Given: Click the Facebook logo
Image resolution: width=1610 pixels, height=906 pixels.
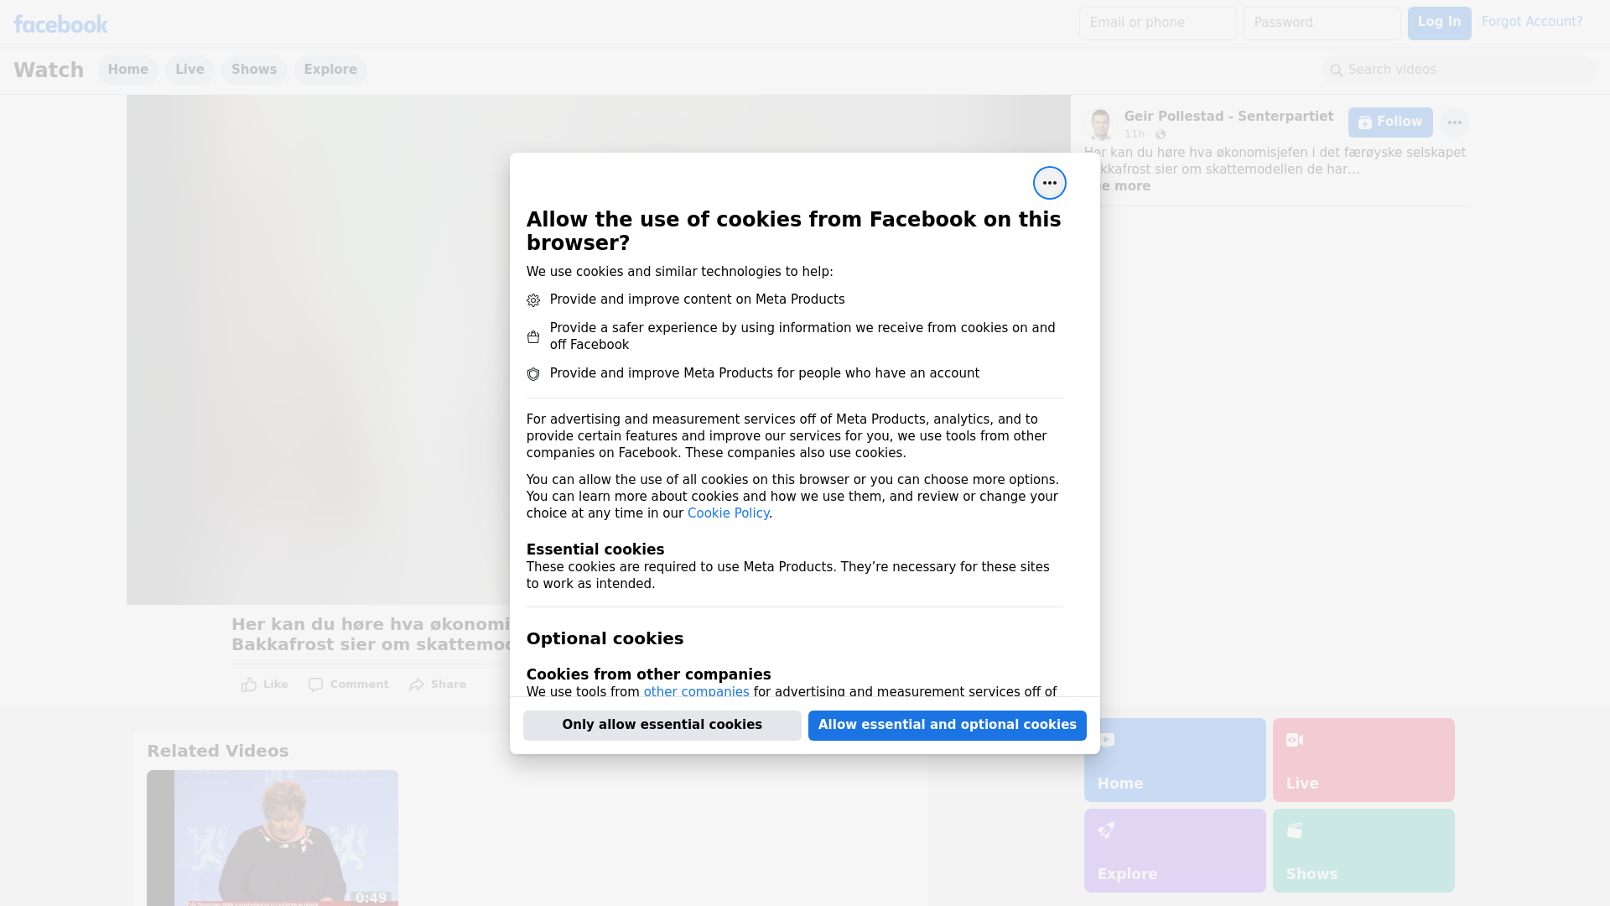Looking at the screenshot, I should (x=60, y=24).
